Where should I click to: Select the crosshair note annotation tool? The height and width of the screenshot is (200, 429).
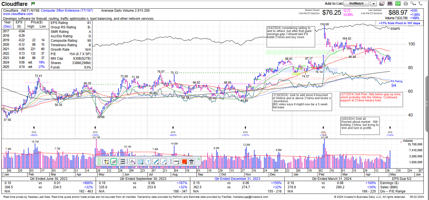(x=106, y=161)
